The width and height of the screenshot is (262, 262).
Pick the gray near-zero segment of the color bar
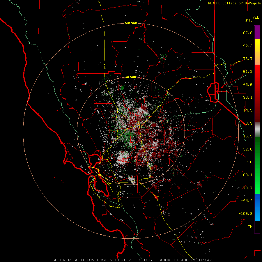[x=257, y=130]
